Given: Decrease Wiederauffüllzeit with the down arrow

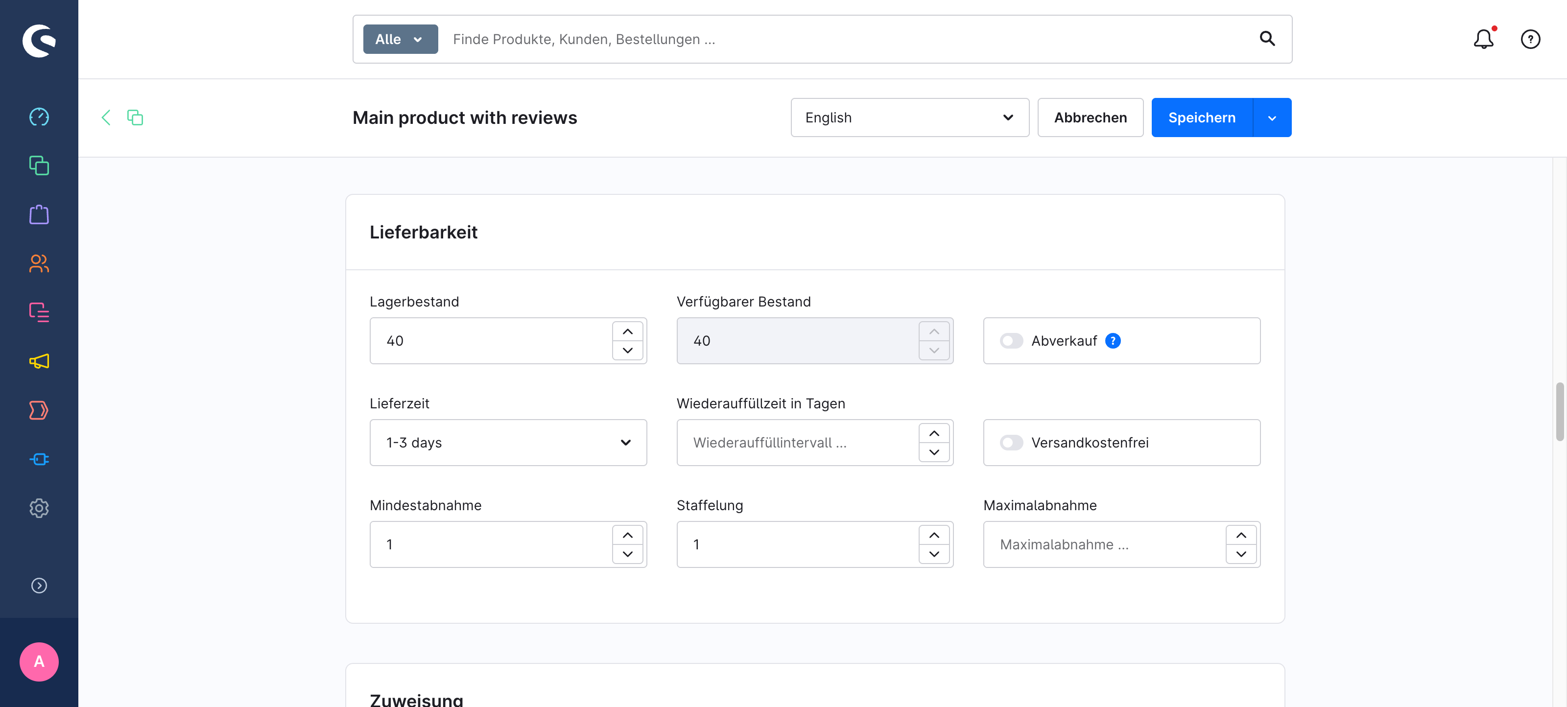Looking at the screenshot, I should [934, 452].
